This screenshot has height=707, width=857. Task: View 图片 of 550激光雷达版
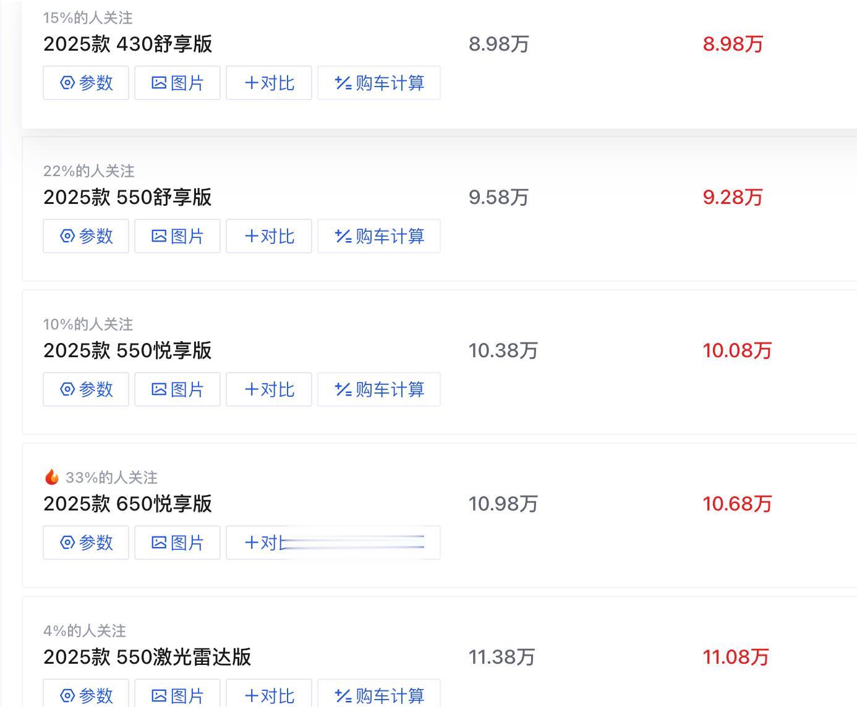click(177, 695)
